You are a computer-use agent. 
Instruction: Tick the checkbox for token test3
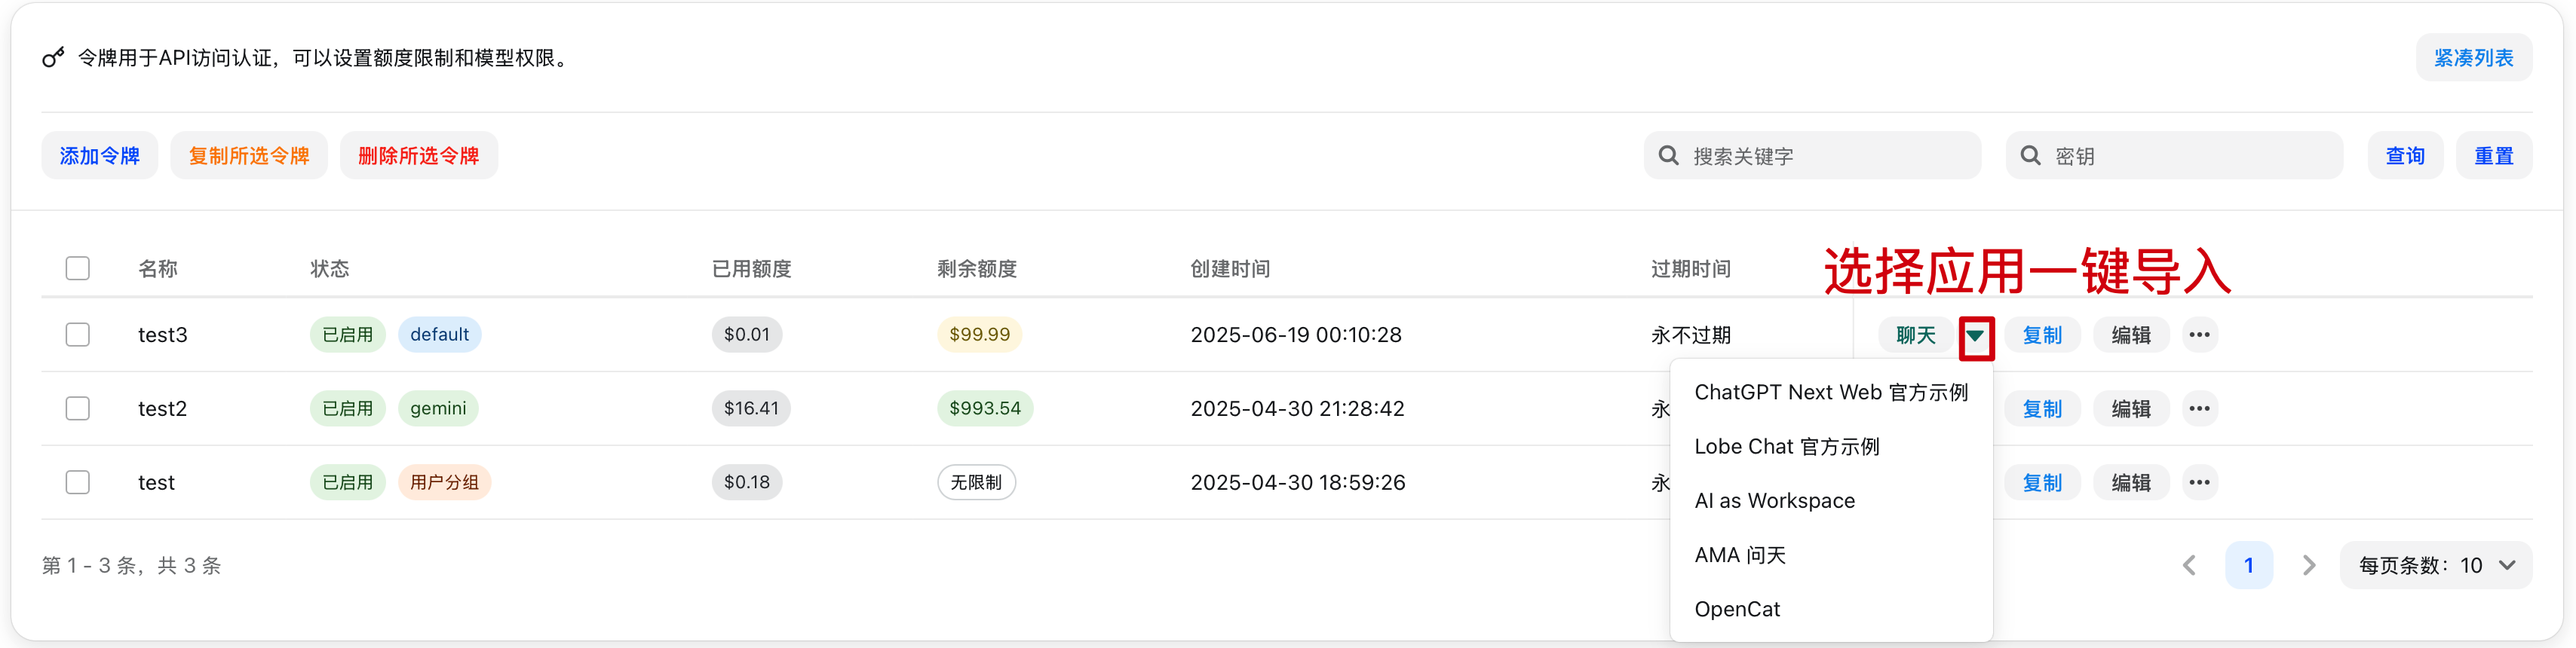click(78, 335)
